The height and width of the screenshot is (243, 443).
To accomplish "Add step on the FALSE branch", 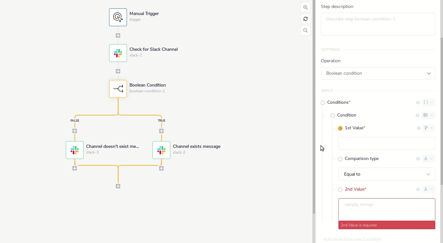I will (75, 131).
